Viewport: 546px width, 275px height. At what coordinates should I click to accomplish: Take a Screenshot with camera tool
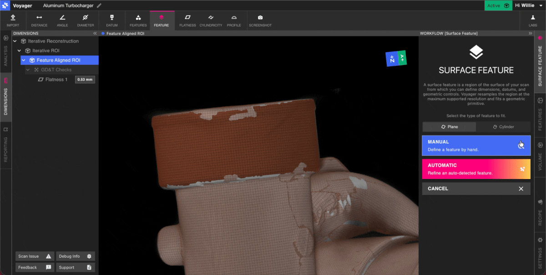tap(260, 20)
